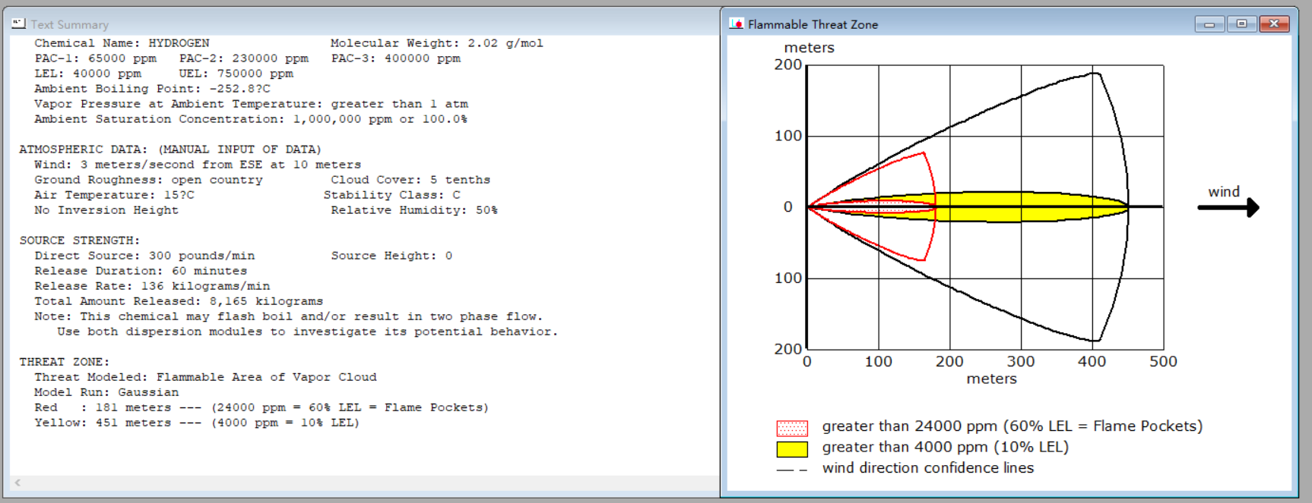Click the flash boil Note line

(x=289, y=316)
